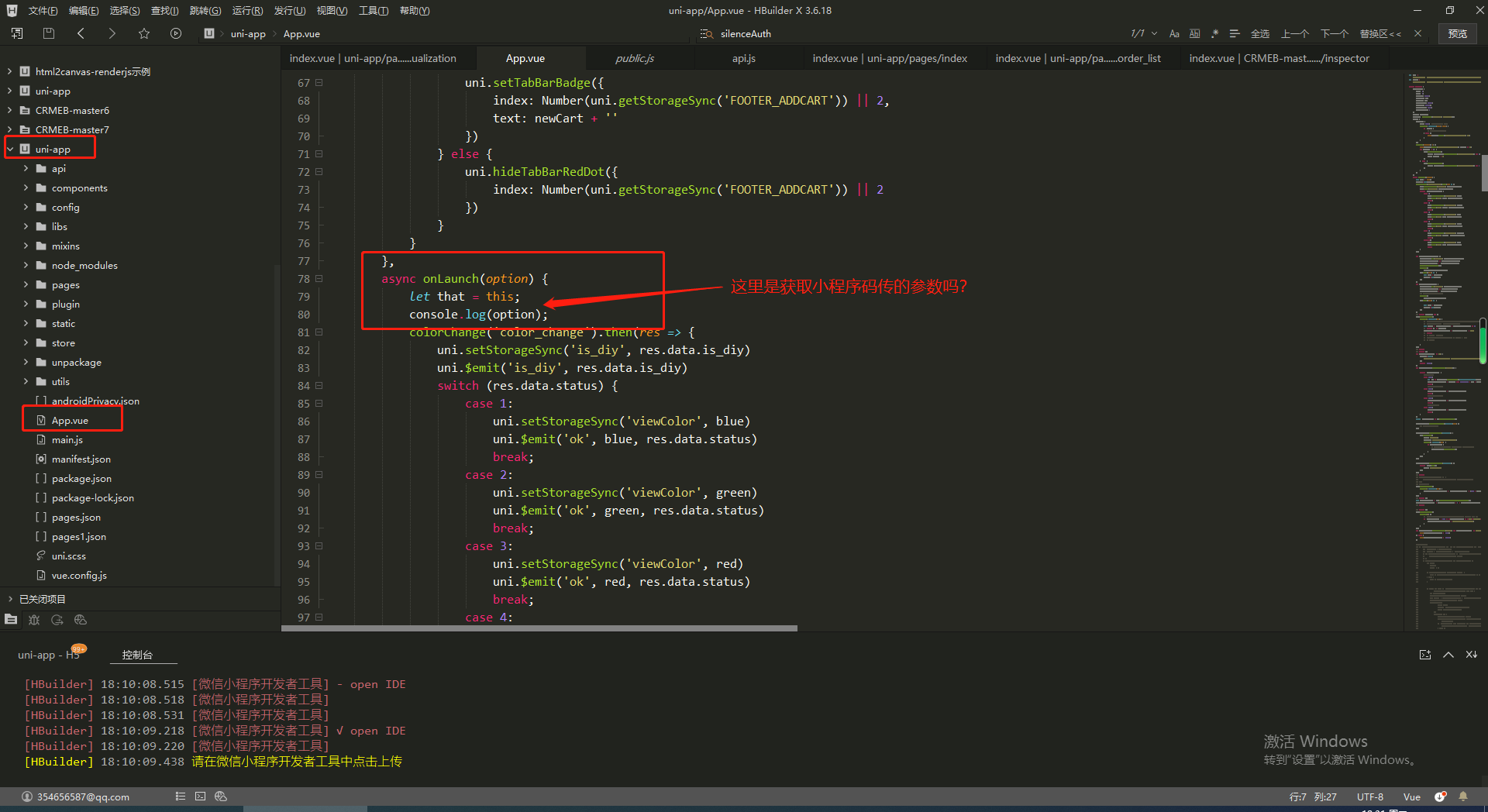Screen dimensions: 1488x812
Task: Click 替换区<< replace toggle
Action: pos(1380,33)
